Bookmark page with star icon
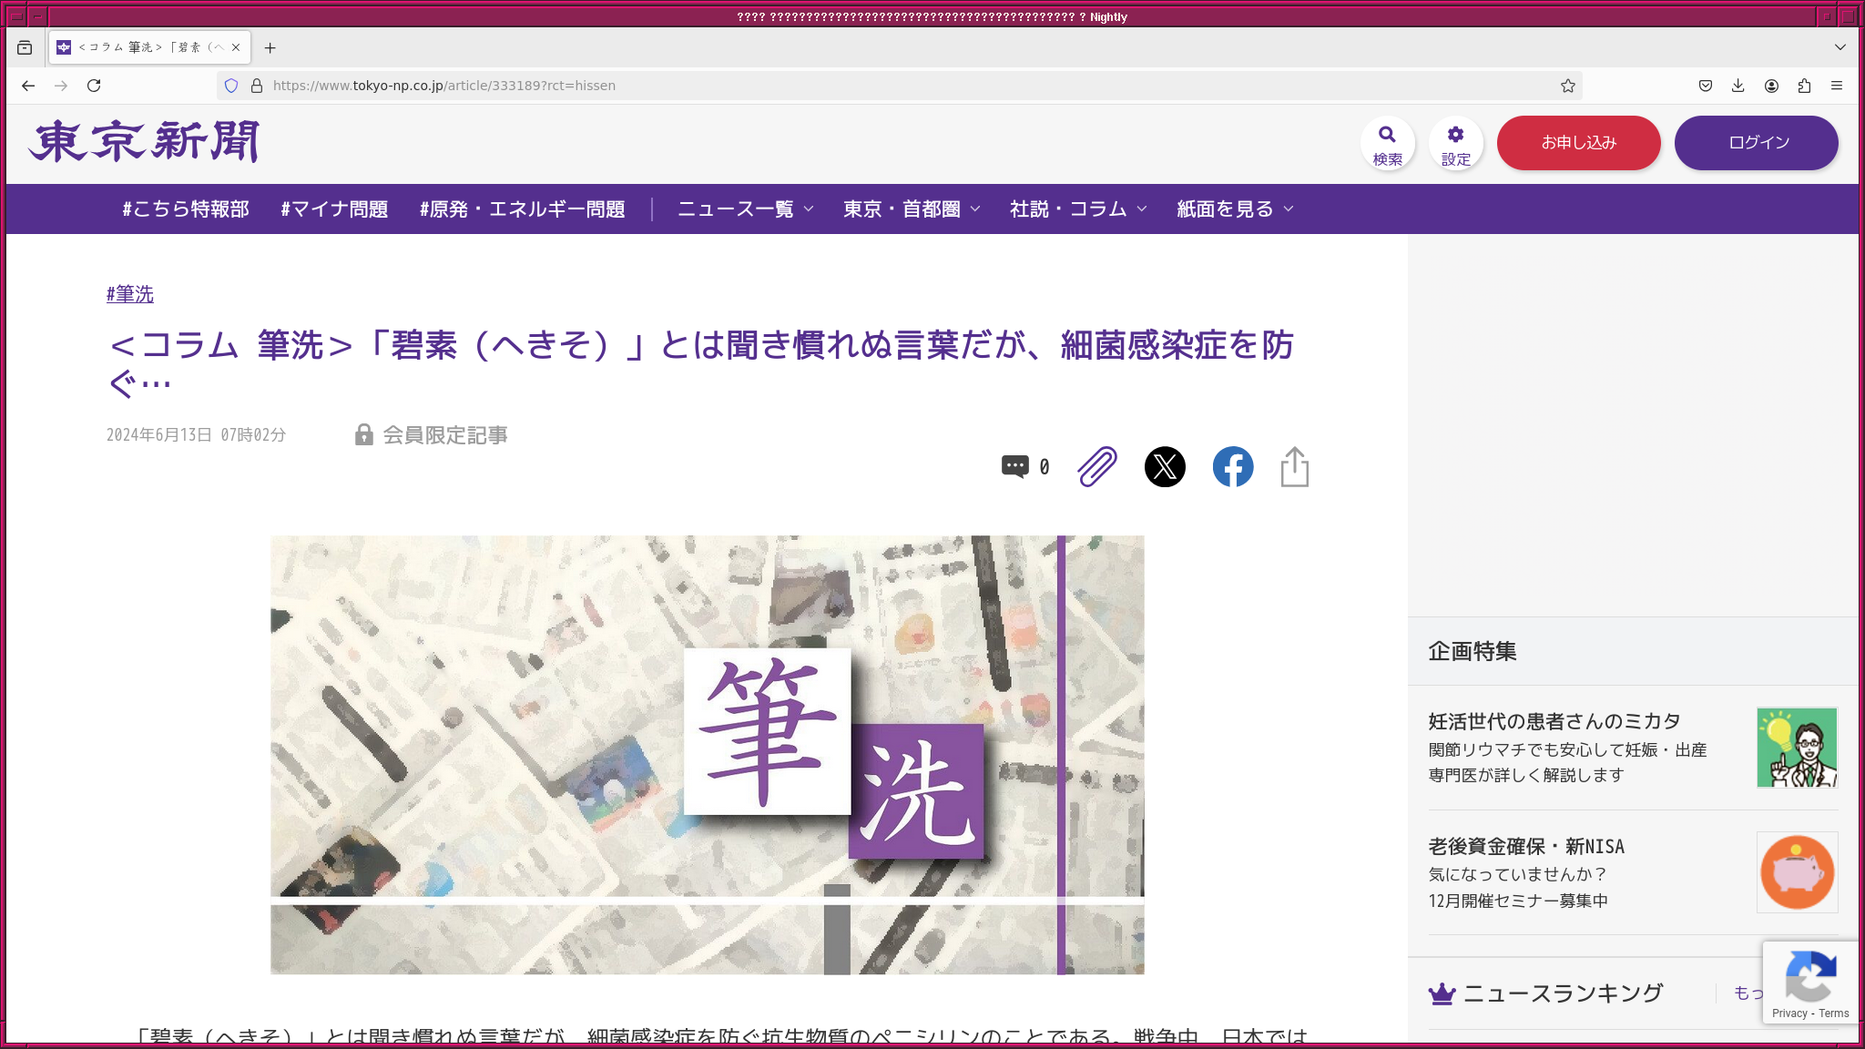Viewport: 1865px width, 1049px height. coord(1567,86)
